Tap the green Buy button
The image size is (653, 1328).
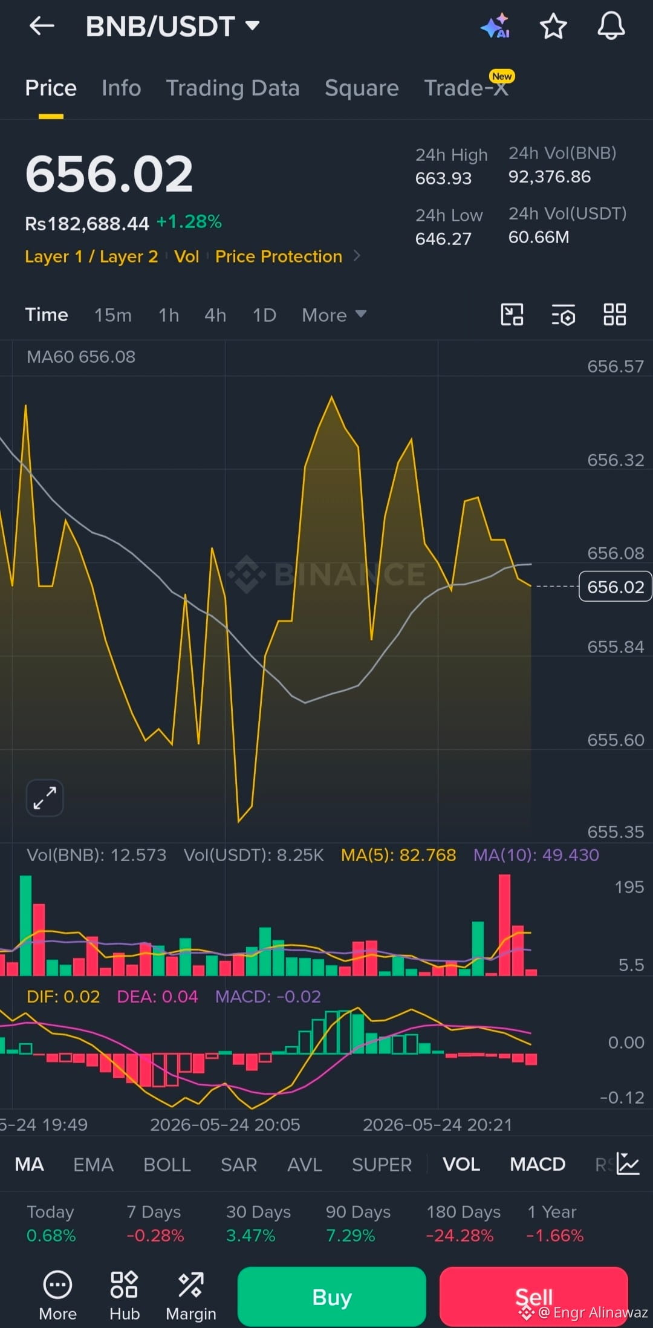click(332, 1297)
